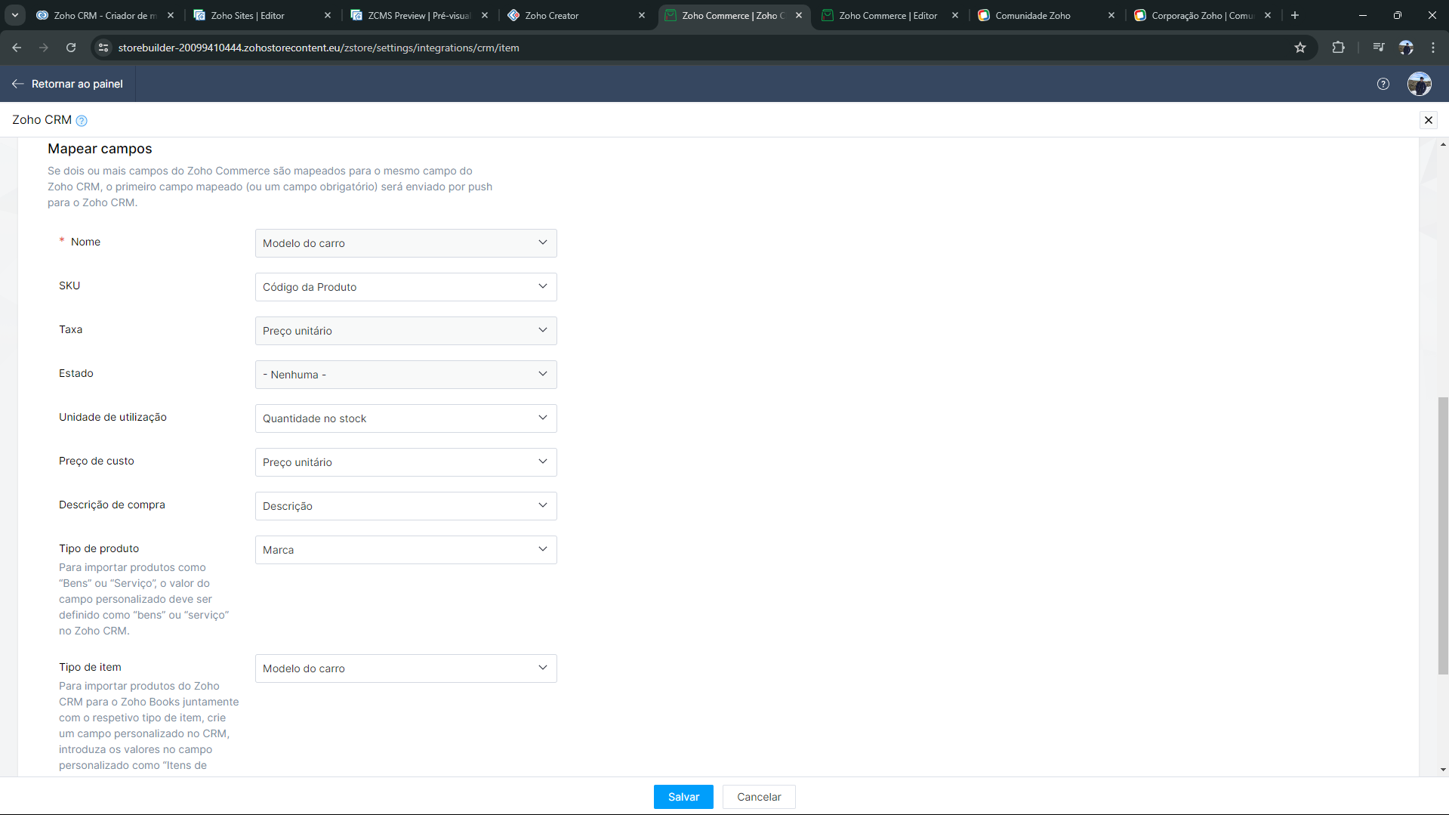This screenshot has width=1449, height=815.
Task: Click the browser address bar URL
Action: click(x=318, y=48)
